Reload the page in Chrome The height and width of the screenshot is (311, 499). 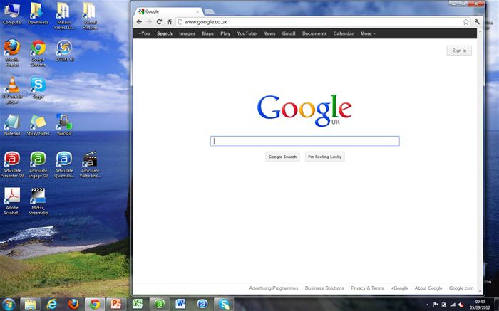tap(159, 22)
